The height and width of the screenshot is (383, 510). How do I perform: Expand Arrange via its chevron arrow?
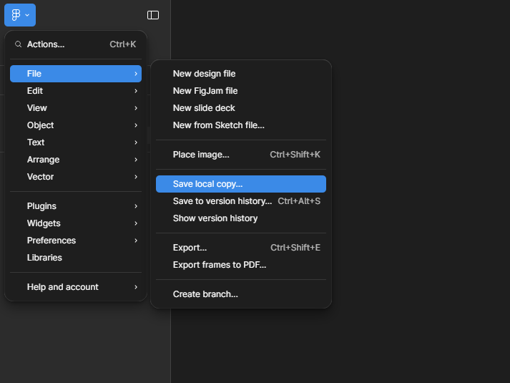pyautogui.click(x=136, y=160)
